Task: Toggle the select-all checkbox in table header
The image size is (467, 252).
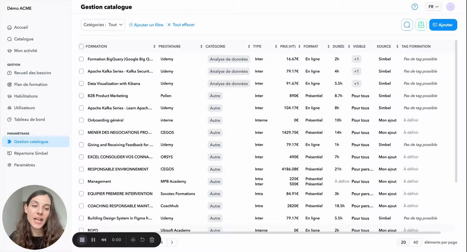Action: pyautogui.click(x=81, y=47)
